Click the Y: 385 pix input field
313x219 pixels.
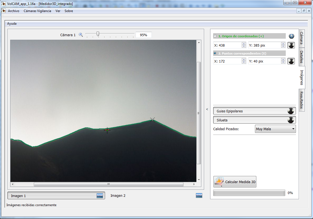(x=267, y=45)
